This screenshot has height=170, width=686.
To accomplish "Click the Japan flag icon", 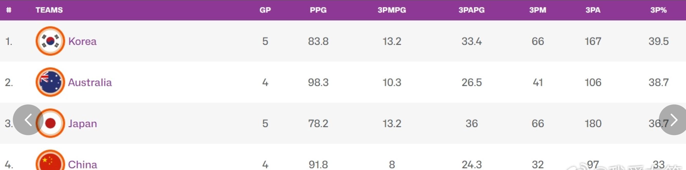I will (50, 123).
